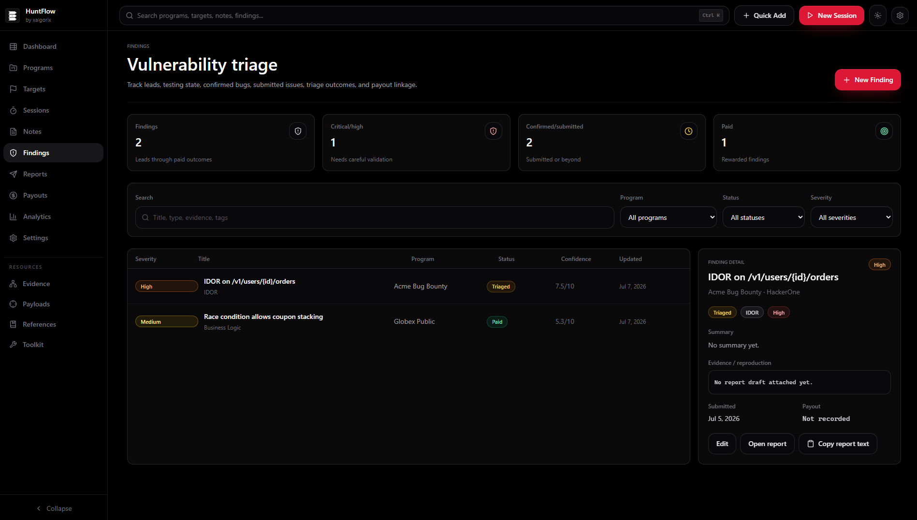Click the 'Not recorded' payout value

point(826,419)
